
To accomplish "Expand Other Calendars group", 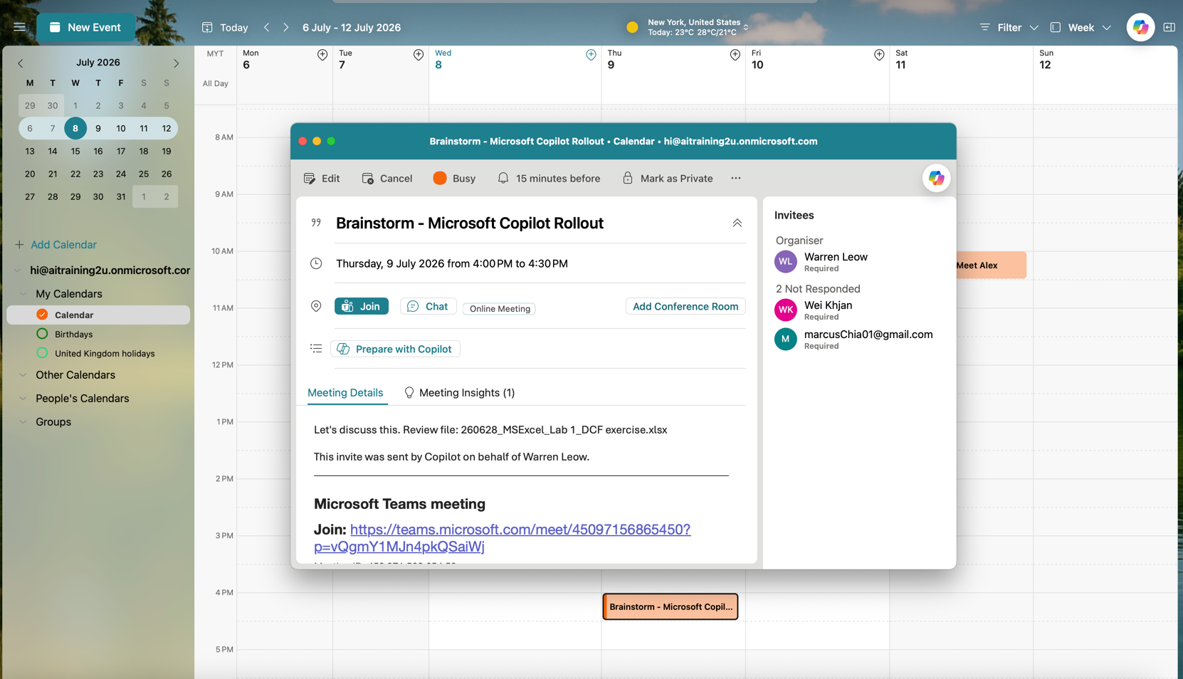I will (23, 375).
